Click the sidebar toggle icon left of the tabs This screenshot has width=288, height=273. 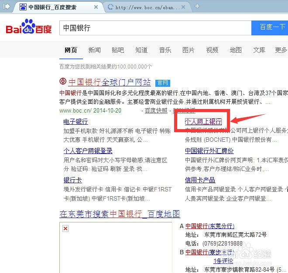pyautogui.click(x=7, y=7)
